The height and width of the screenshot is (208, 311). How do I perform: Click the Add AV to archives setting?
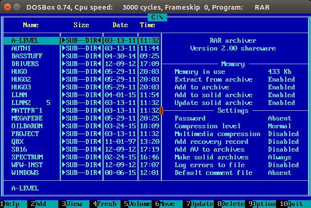point(237,149)
